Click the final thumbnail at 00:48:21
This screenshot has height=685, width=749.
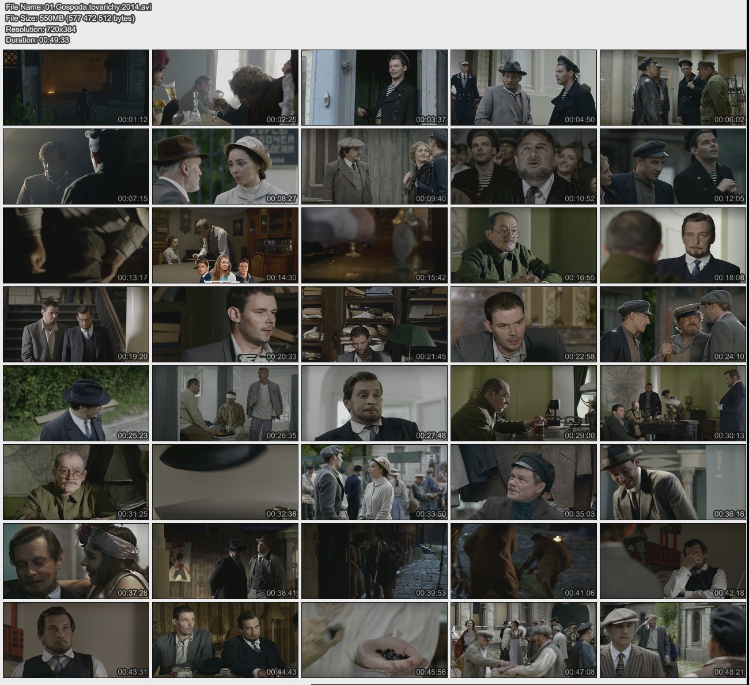pos(673,640)
